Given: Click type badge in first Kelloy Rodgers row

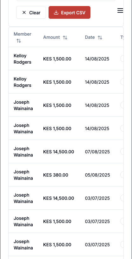Looking at the screenshot, I should click(x=122, y=59).
